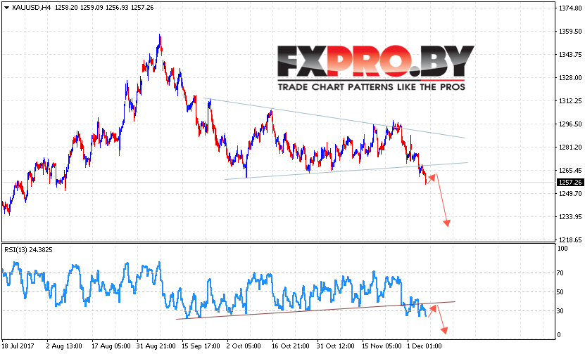Click the price peak candle near 1359
Screen dimensions: 585x354
(x=160, y=41)
